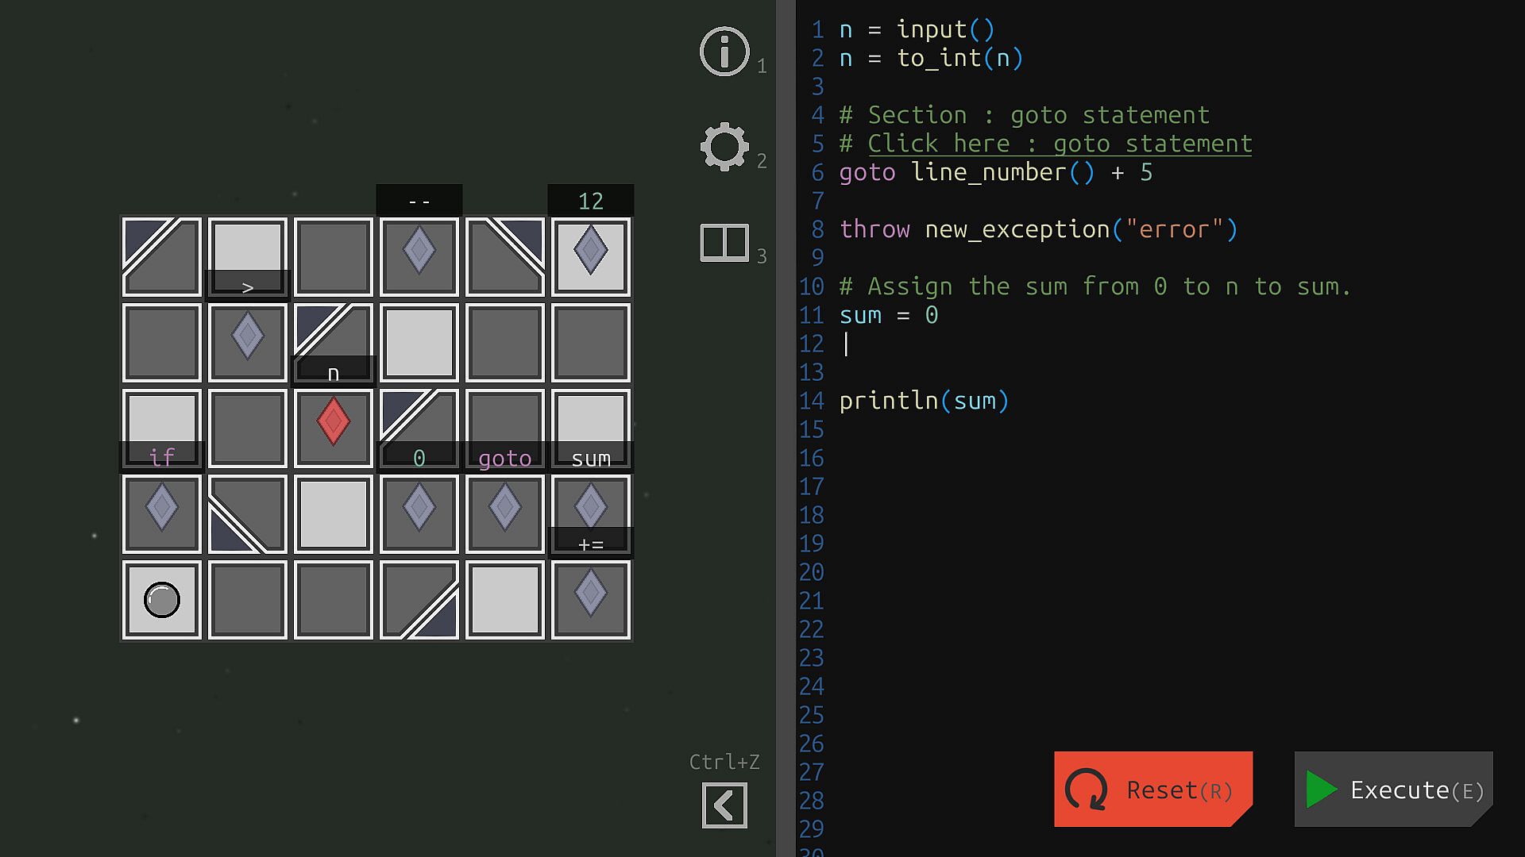Select the ball on the start tile

click(161, 600)
